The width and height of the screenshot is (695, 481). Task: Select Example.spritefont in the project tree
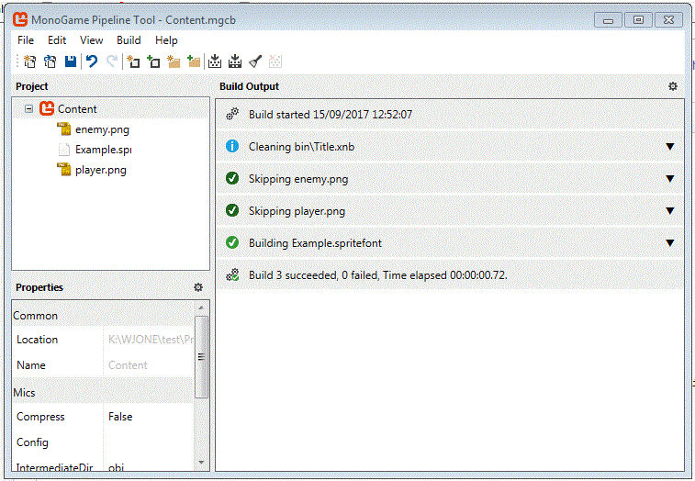pos(103,150)
